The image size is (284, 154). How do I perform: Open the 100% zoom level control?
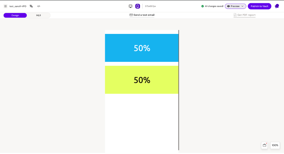click(x=275, y=145)
